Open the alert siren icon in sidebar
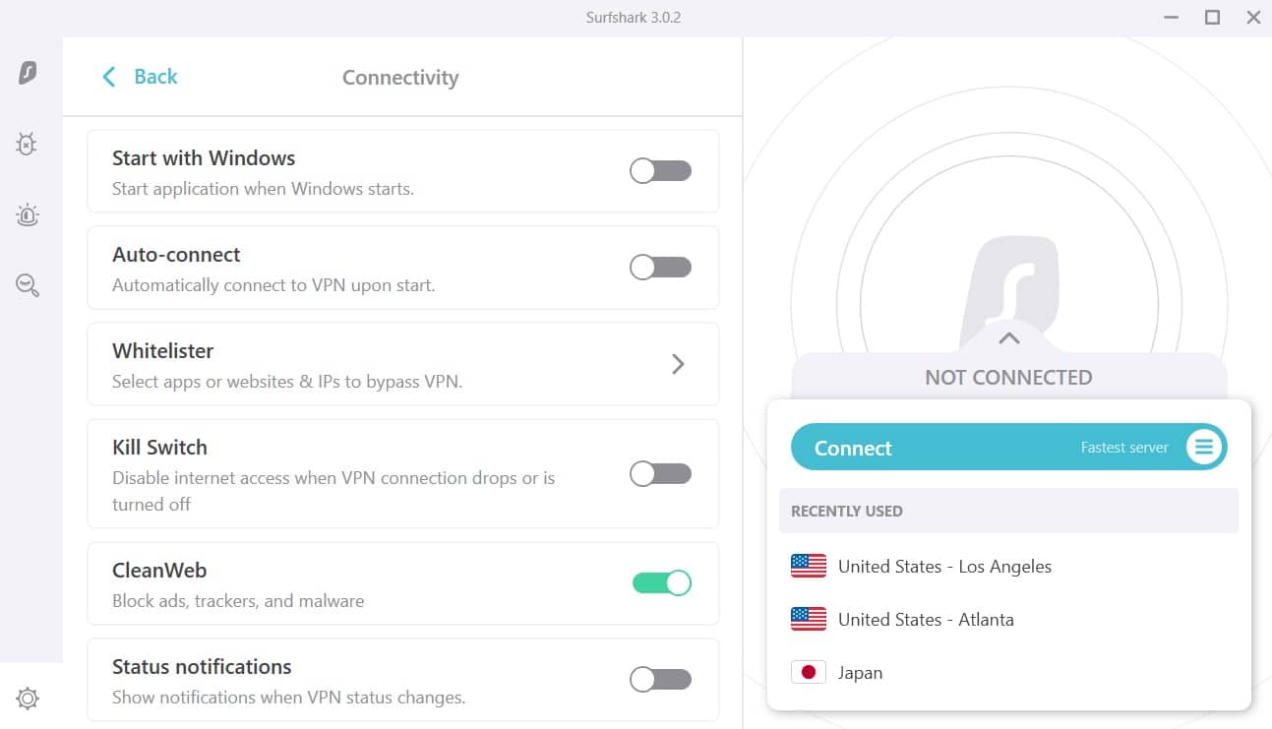 click(x=28, y=214)
